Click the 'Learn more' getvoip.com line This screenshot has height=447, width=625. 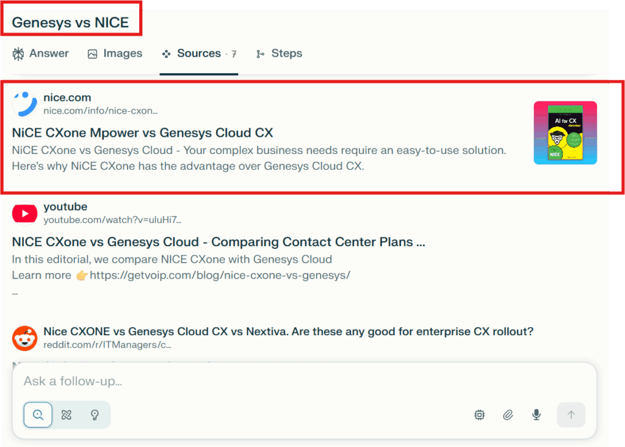click(181, 275)
